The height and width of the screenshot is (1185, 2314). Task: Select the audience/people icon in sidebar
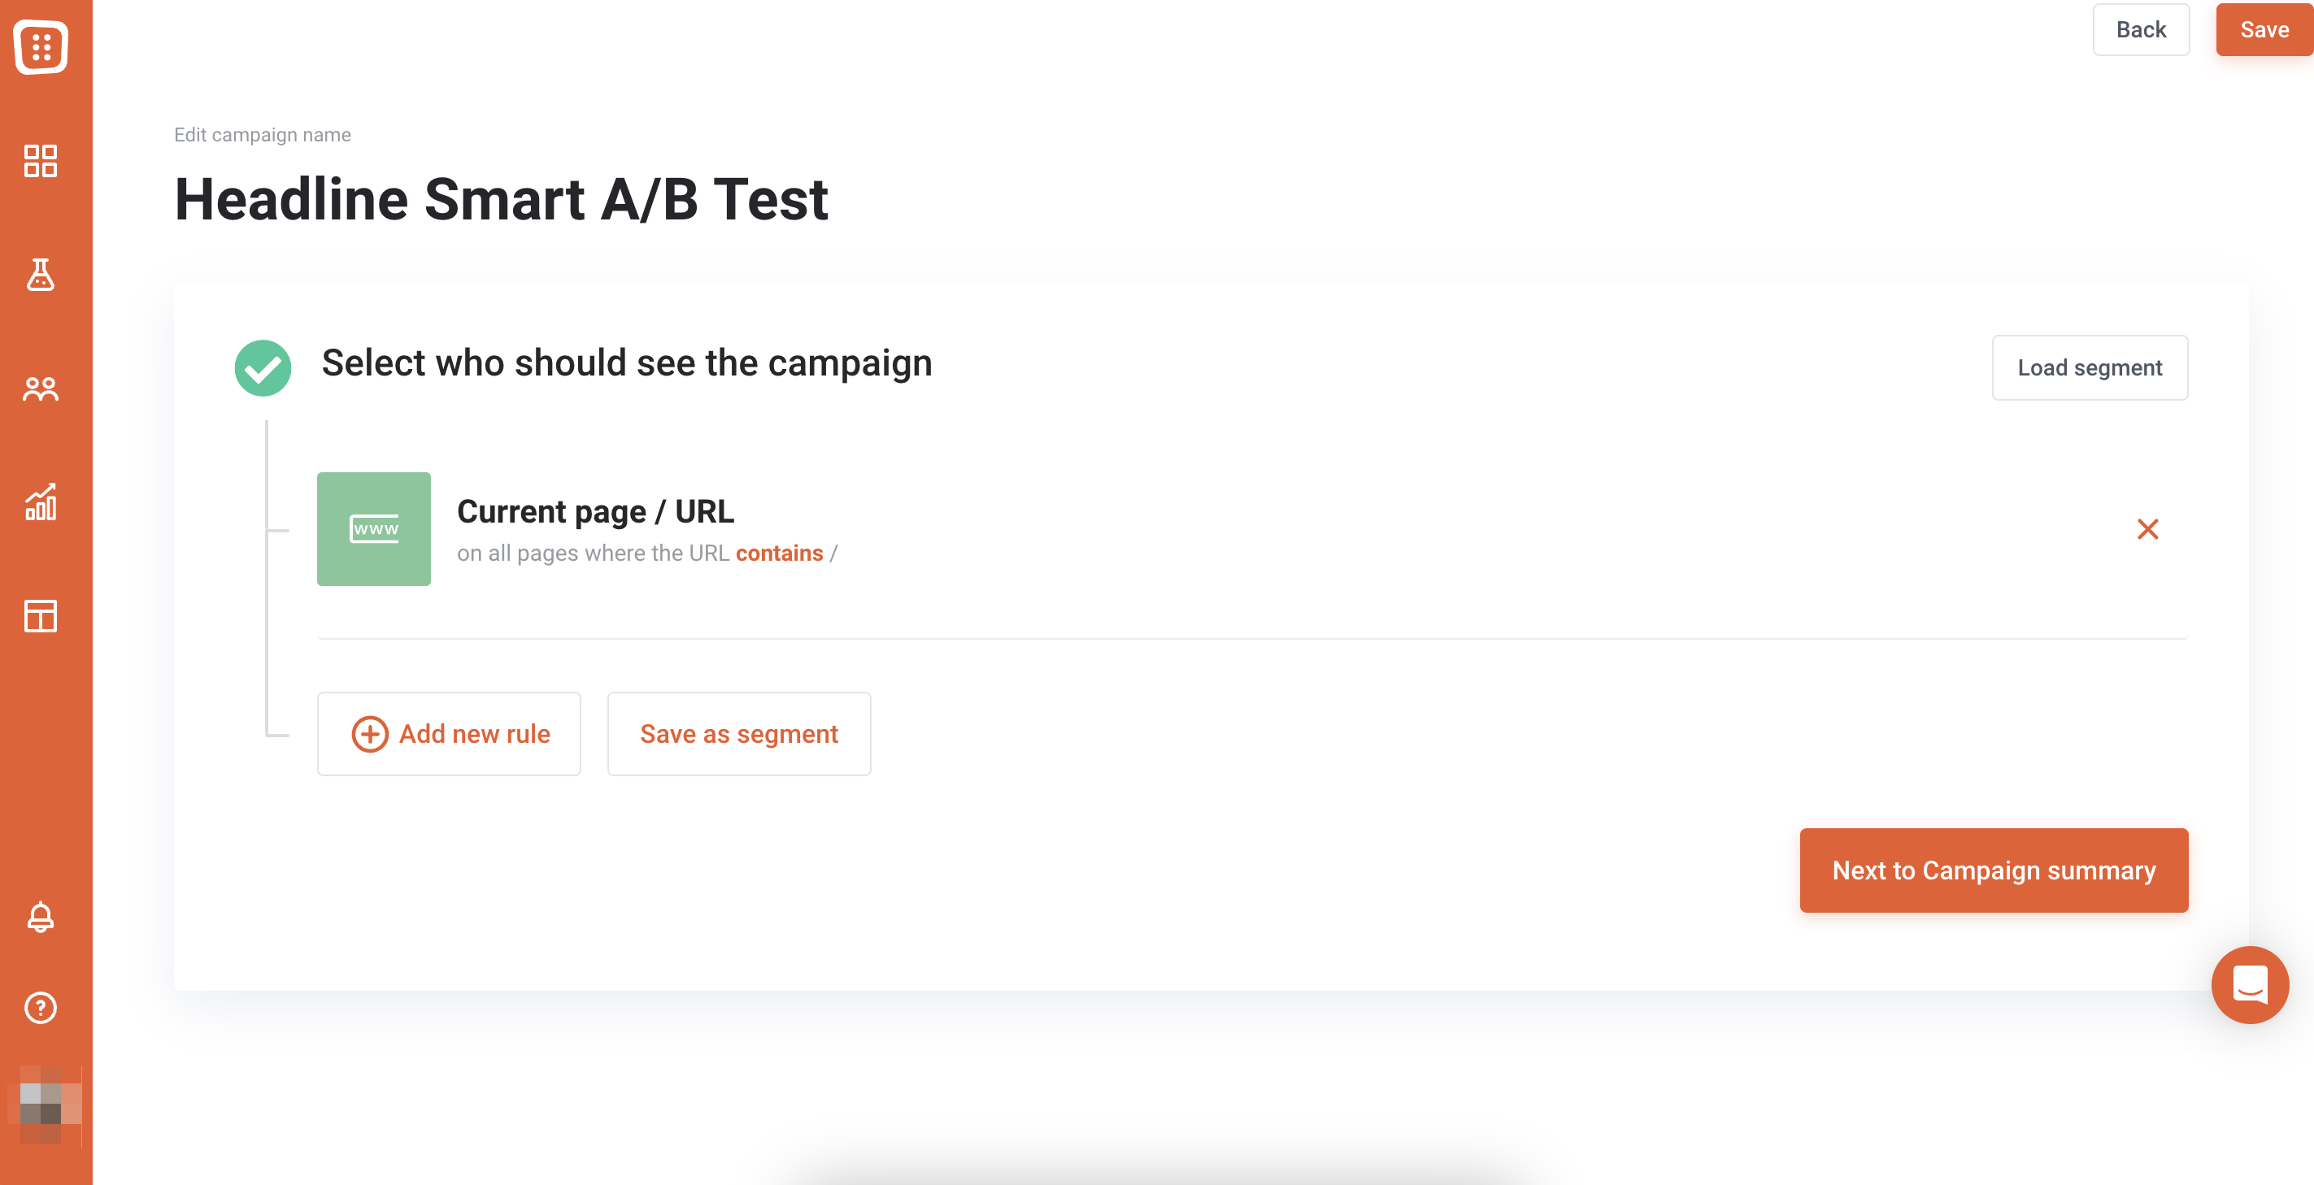(x=41, y=387)
